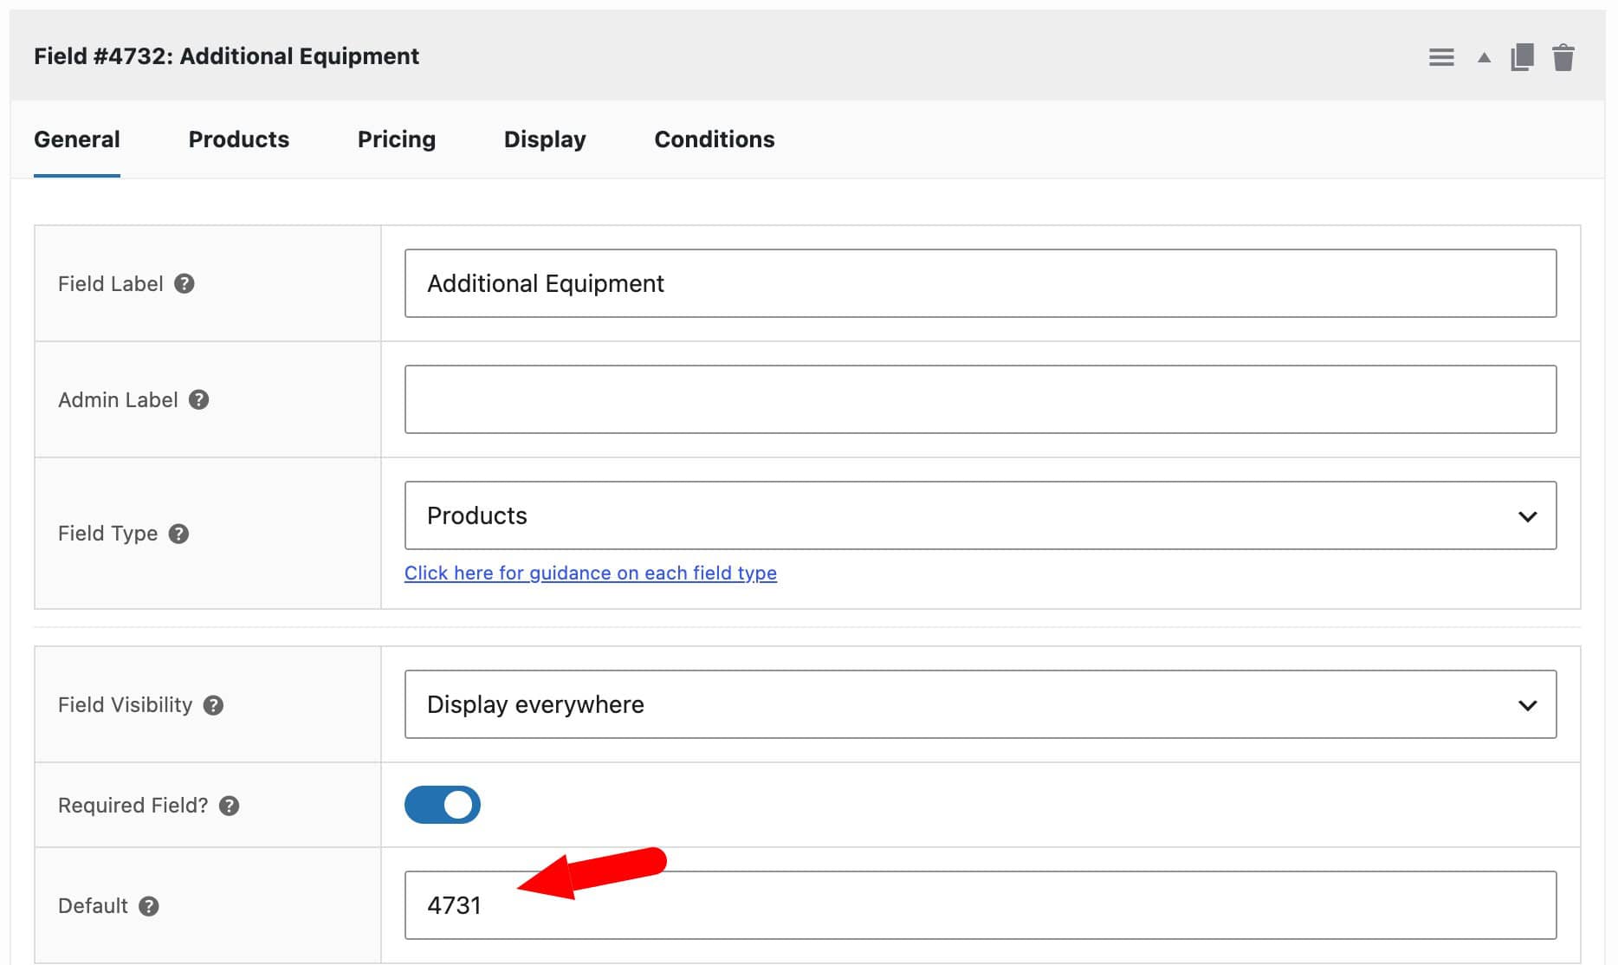Click the drag-reorder handle icon in field header
Image resolution: width=1618 pixels, height=965 pixels.
point(1441,58)
